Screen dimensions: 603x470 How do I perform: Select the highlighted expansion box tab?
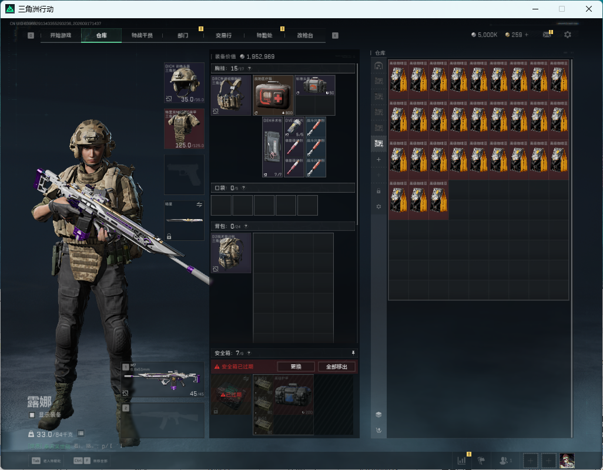[x=378, y=143]
